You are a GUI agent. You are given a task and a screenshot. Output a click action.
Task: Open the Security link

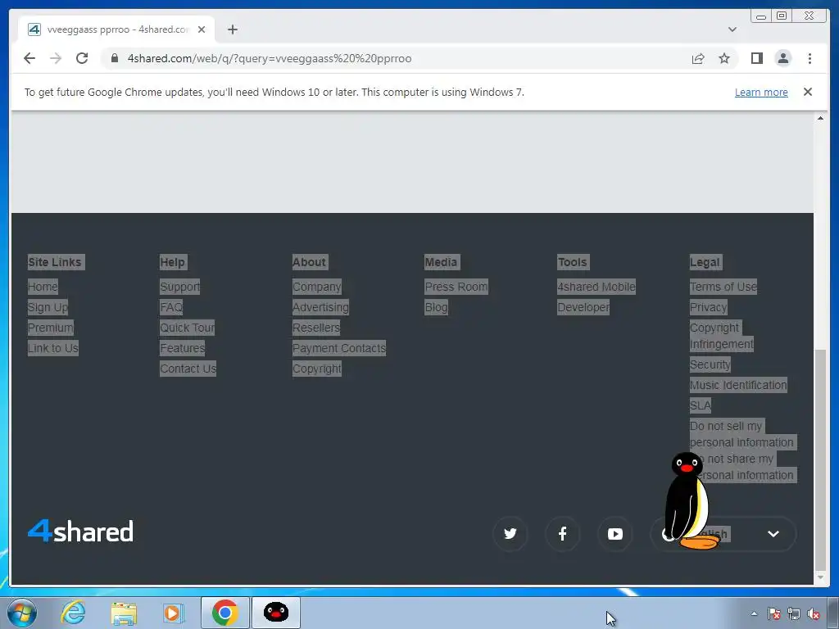(x=710, y=364)
